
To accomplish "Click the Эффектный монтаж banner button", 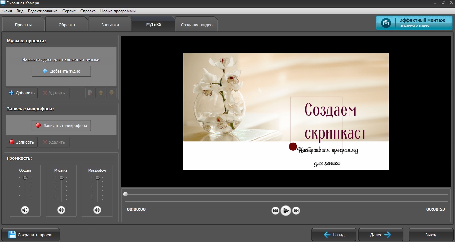I will tap(414, 23).
